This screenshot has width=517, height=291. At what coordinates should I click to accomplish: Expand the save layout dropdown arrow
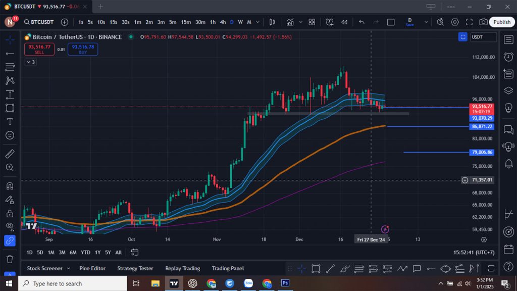(426, 22)
